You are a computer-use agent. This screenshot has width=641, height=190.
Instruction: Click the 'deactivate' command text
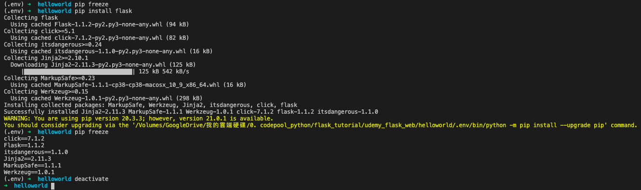click(x=92, y=179)
